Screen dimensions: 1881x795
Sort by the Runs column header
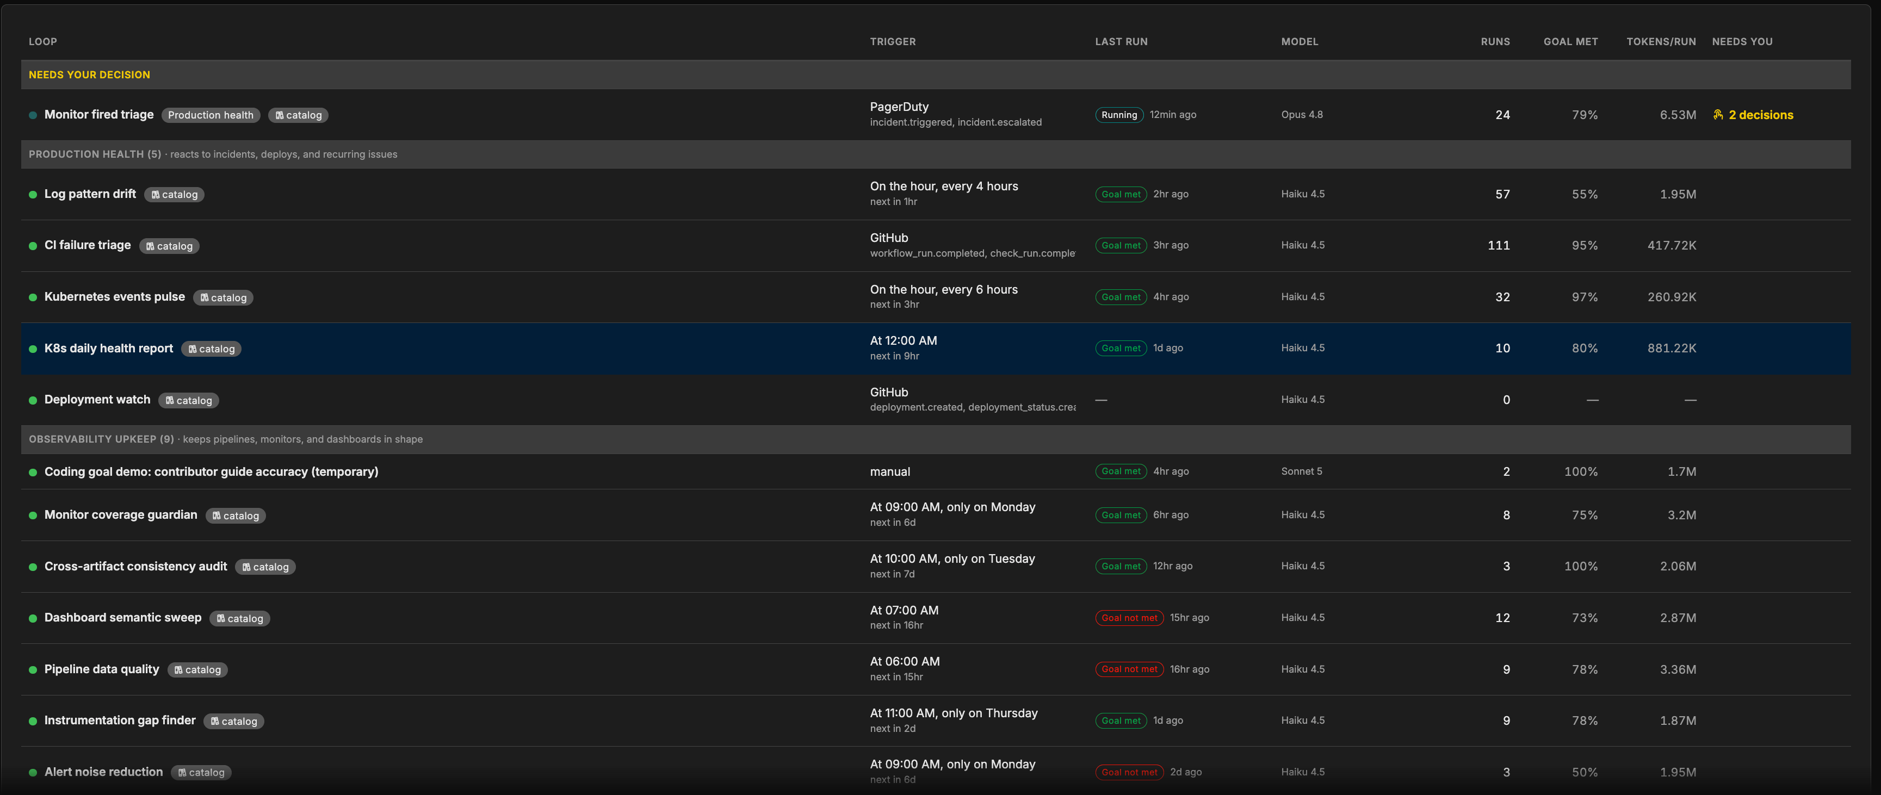tap(1495, 42)
